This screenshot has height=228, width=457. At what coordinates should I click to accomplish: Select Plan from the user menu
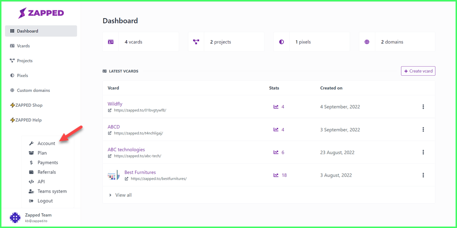coord(42,153)
